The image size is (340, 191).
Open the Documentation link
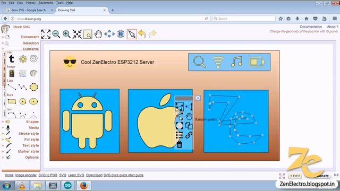(x=311, y=27)
